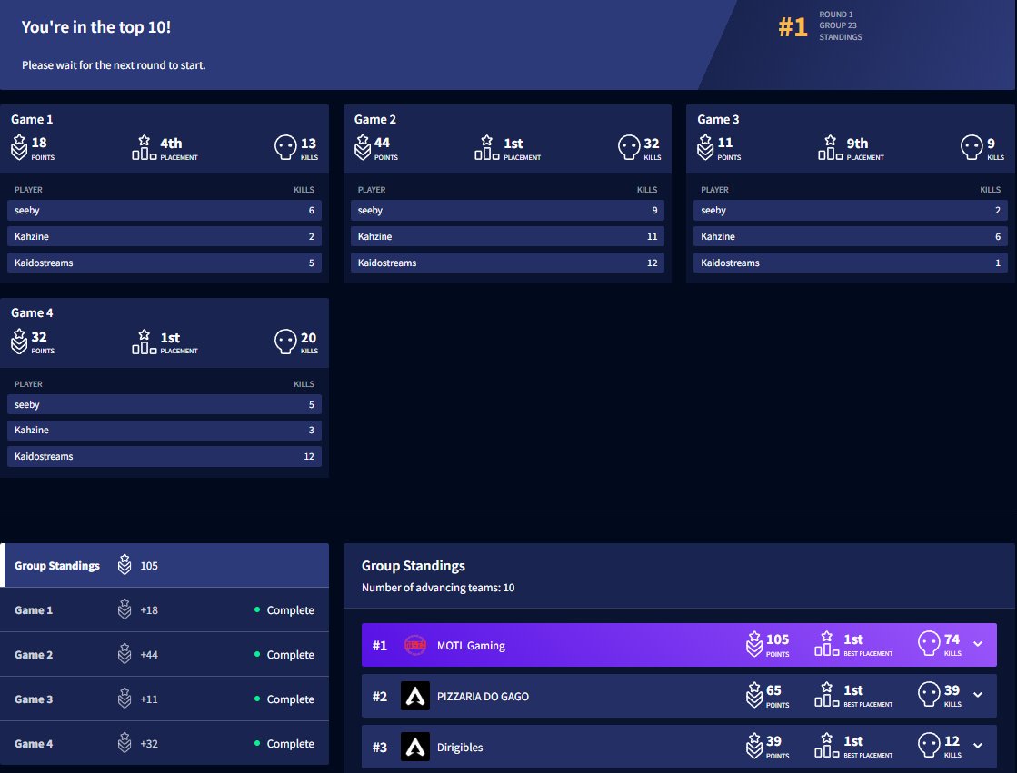The image size is (1017, 773).
Task: Click the Game 3 placement podium icon
Action: pyautogui.click(x=830, y=147)
